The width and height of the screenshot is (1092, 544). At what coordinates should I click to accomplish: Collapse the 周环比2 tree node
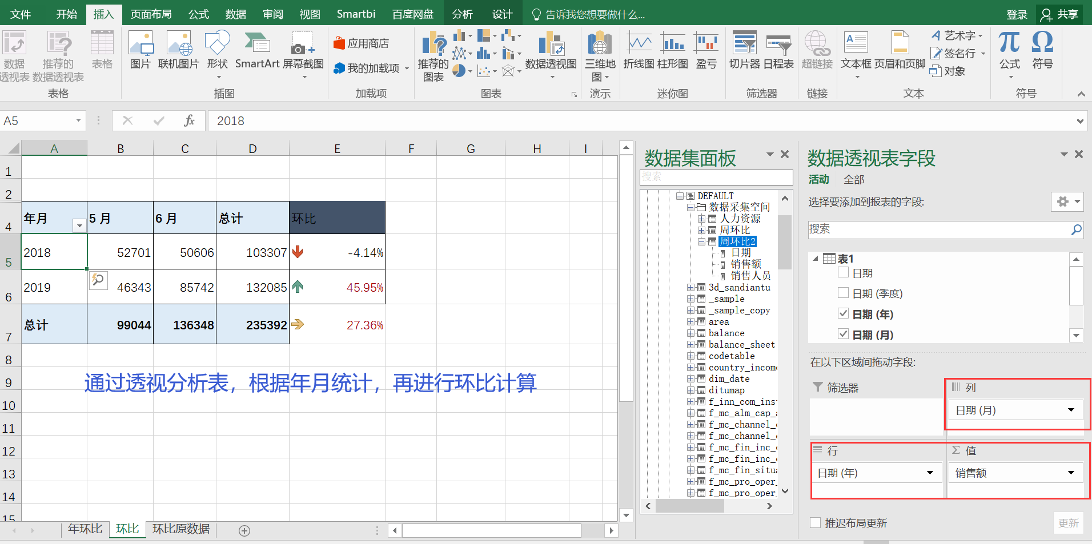(701, 241)
